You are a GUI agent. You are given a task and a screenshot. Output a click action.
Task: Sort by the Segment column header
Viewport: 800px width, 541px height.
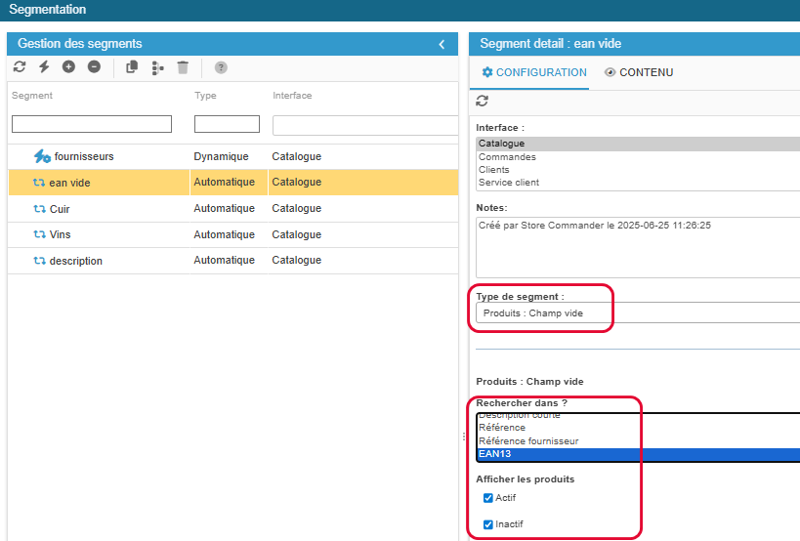click(x=32, y=96)
